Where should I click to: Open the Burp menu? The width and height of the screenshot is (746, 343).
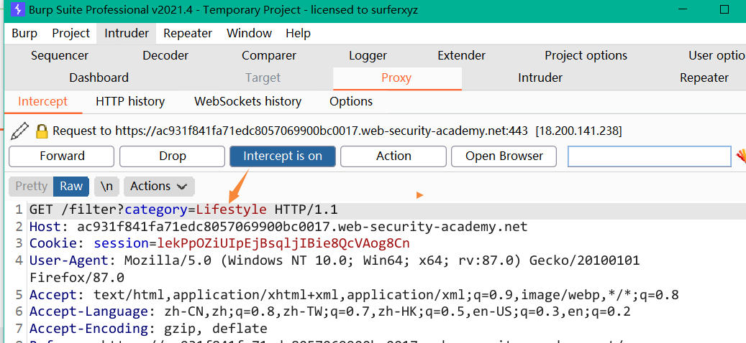[x=24, y=33]
